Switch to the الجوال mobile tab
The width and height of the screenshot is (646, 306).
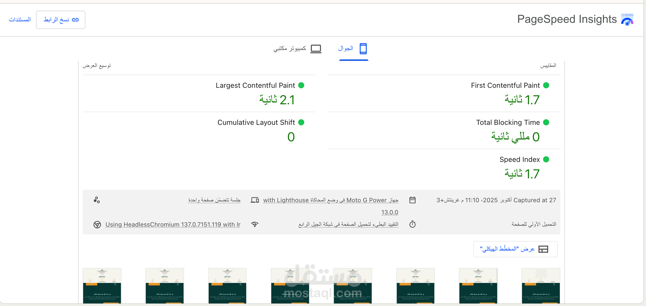(346, 48)
